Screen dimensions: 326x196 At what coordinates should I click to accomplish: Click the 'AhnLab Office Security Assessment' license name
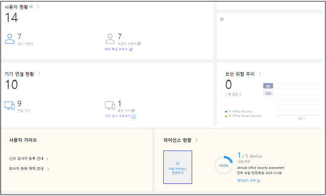tap(260, 168)
